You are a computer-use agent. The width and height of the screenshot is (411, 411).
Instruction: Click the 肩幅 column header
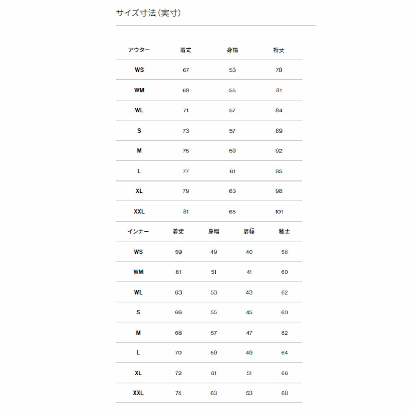pos(249,232)
